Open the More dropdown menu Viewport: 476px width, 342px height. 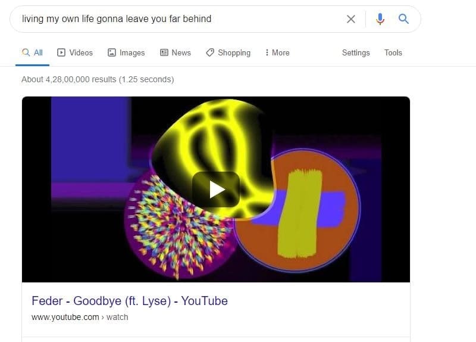[x=277, y=52]
